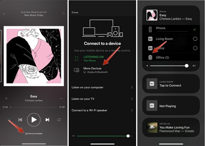Open Devices Available link
The height and width of the screenshot is (146, 205).
click(34, 133)
